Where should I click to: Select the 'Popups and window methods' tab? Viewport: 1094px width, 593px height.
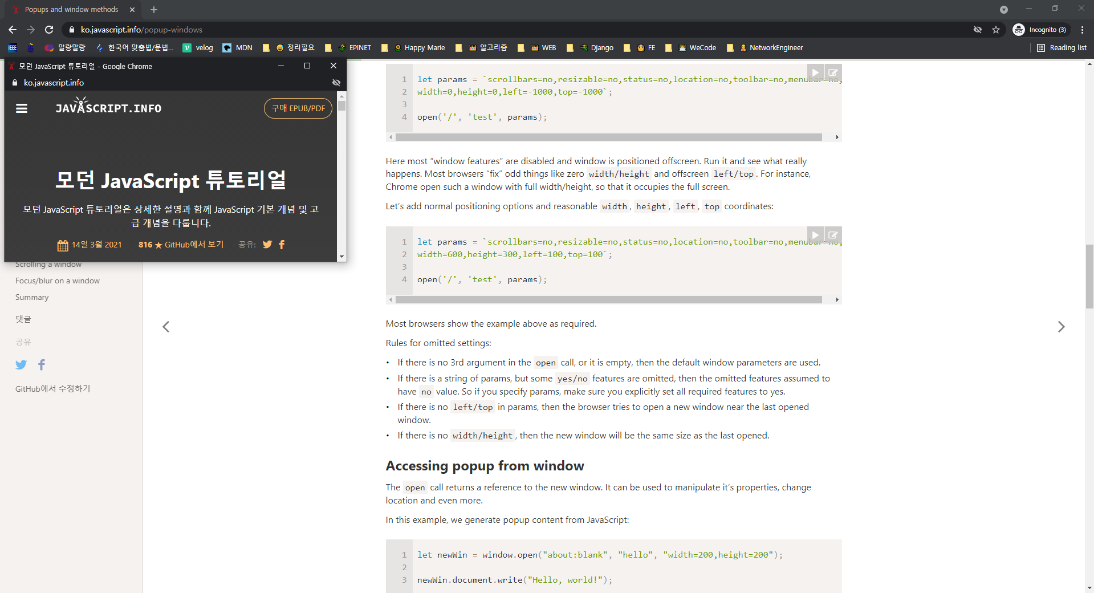pos(71,9)
